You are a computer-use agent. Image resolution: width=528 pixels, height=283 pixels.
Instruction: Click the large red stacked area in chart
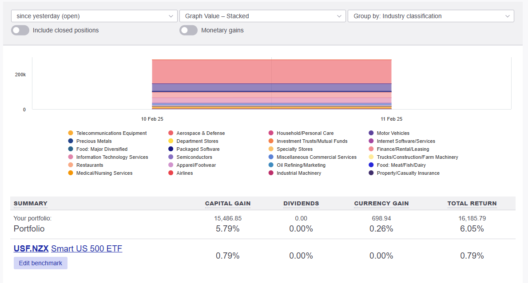click(x=271, y=71)
